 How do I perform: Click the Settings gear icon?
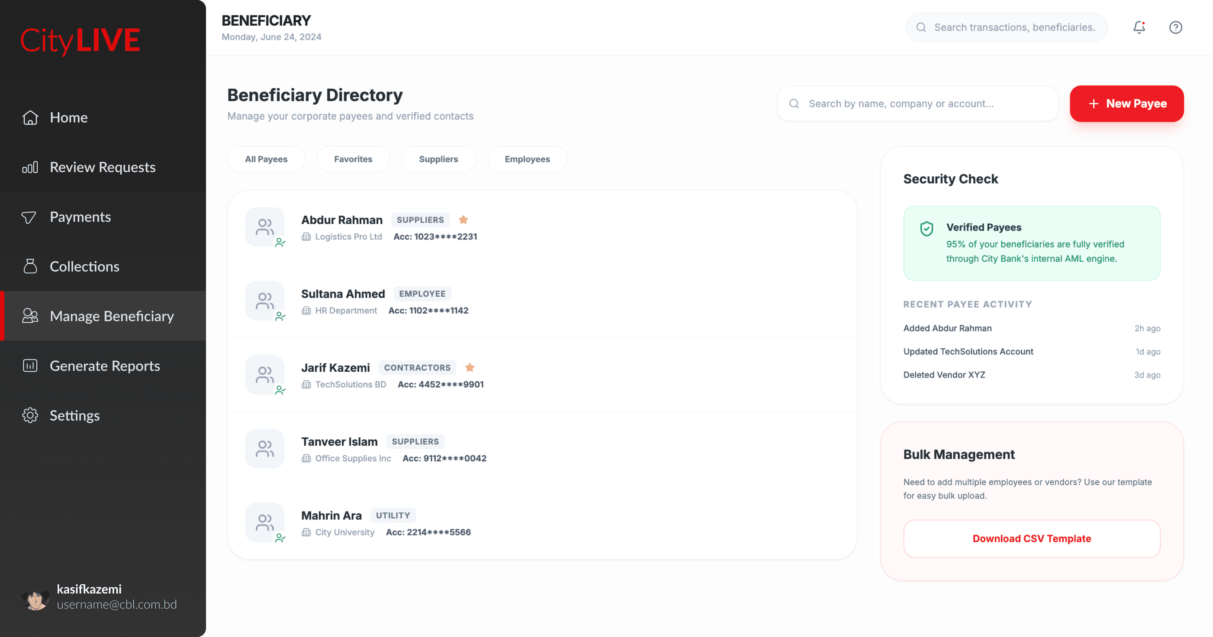(30, 415)
